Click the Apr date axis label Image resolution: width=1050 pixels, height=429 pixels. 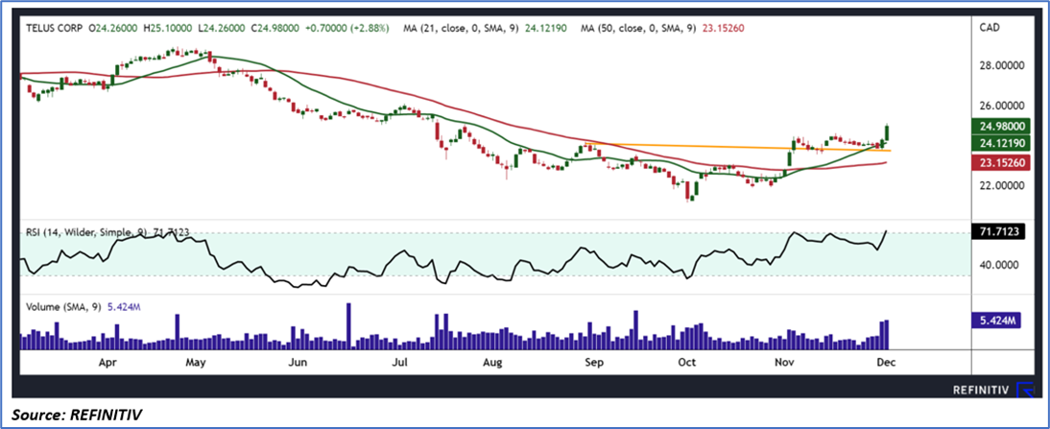tap(108, 362)
